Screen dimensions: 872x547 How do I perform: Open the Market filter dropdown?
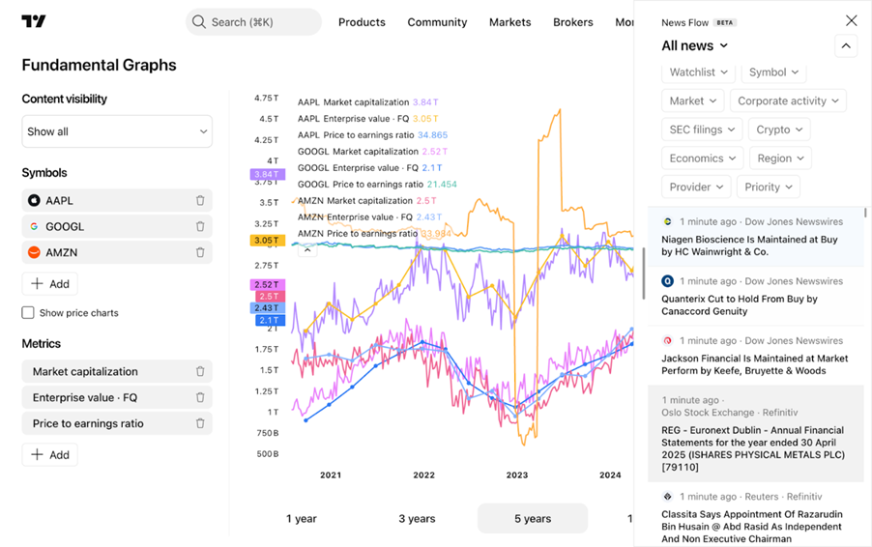(693, 101)
